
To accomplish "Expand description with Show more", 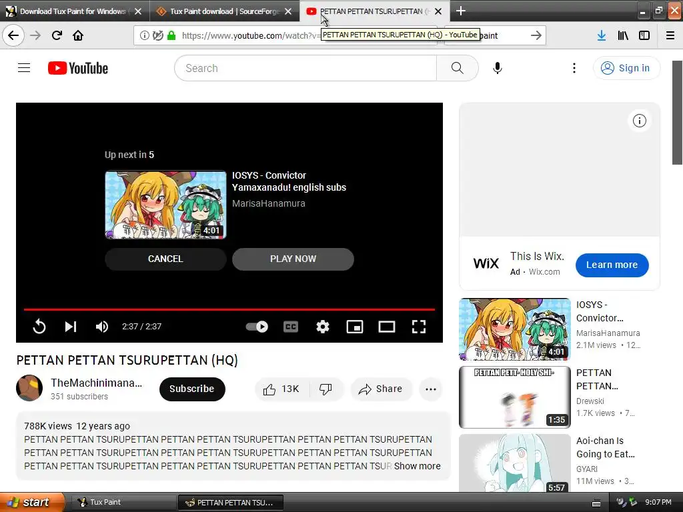I will [417, 466].
